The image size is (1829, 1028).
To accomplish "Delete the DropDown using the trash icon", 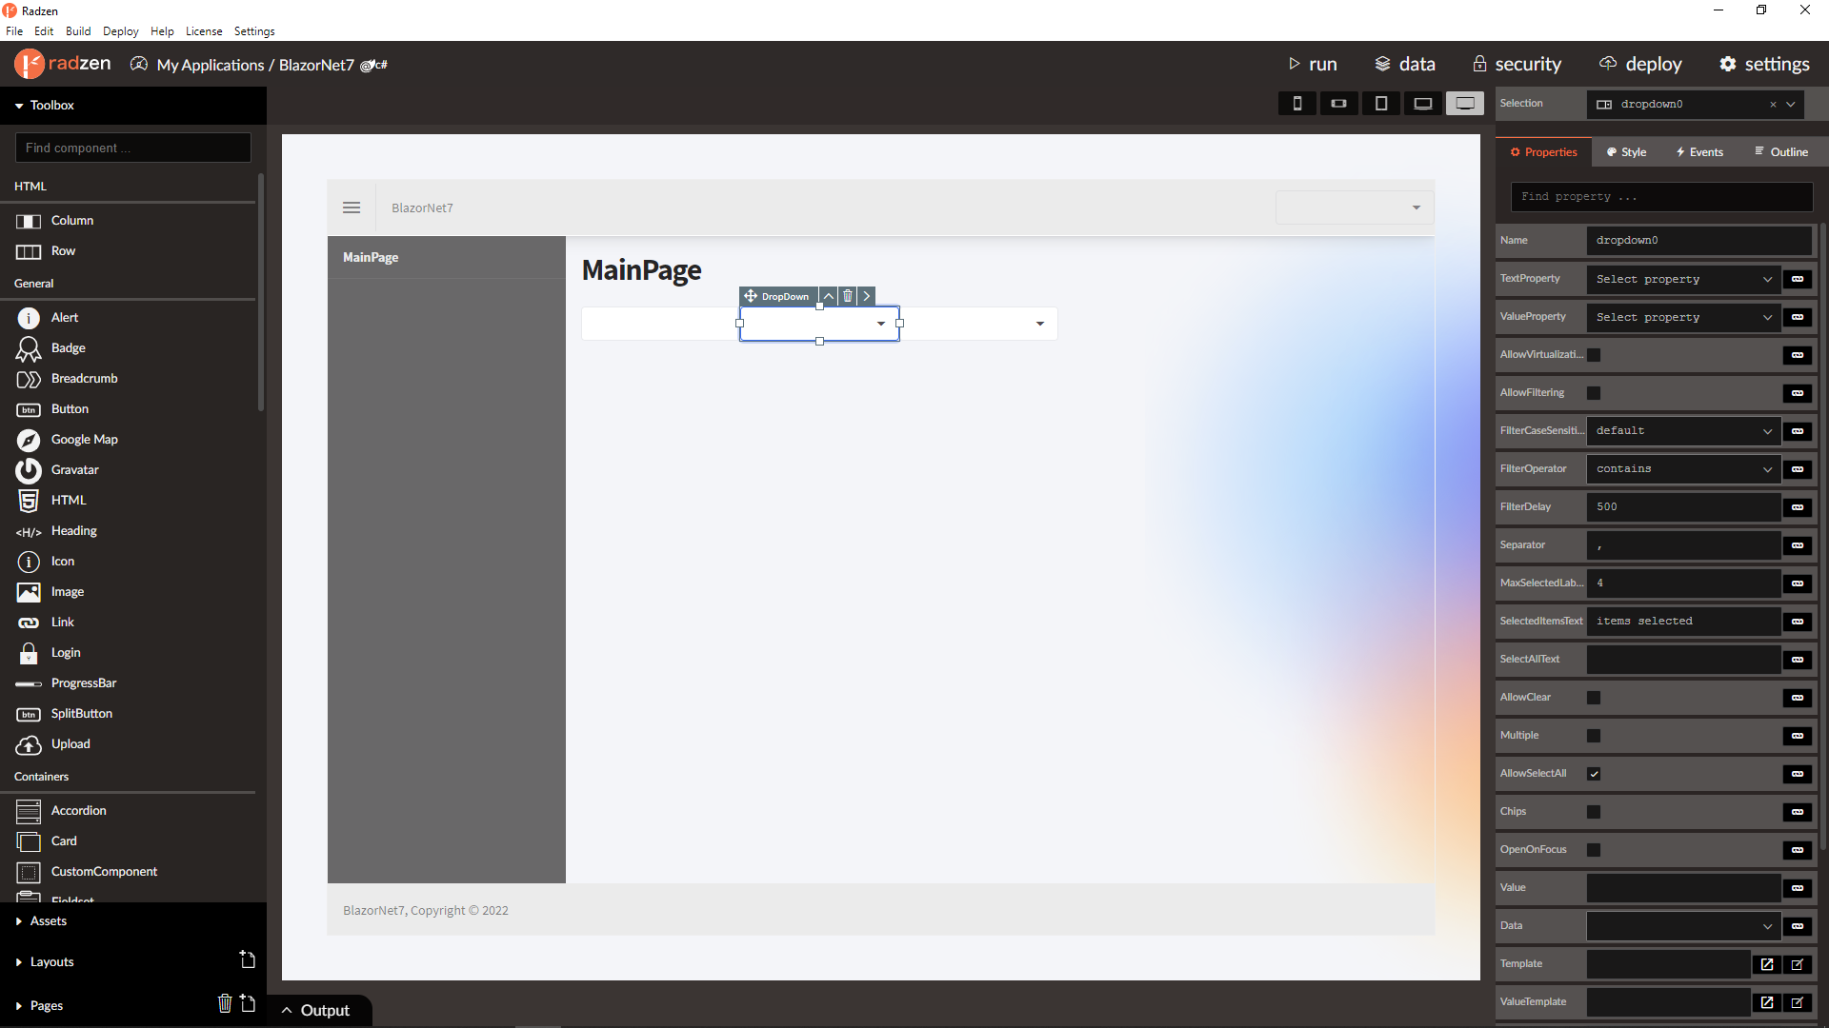I will pyautogui.click(x=847, y=296).
